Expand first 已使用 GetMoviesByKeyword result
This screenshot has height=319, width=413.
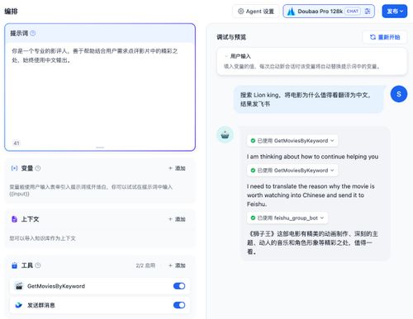pyautogui.click(x=292, y=141)
